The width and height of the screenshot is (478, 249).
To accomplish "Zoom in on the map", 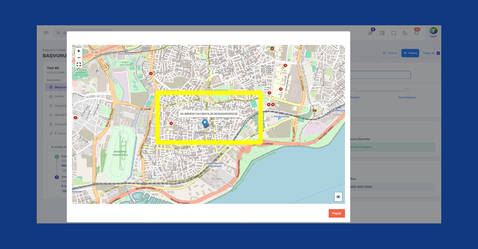I will [79, 51].
